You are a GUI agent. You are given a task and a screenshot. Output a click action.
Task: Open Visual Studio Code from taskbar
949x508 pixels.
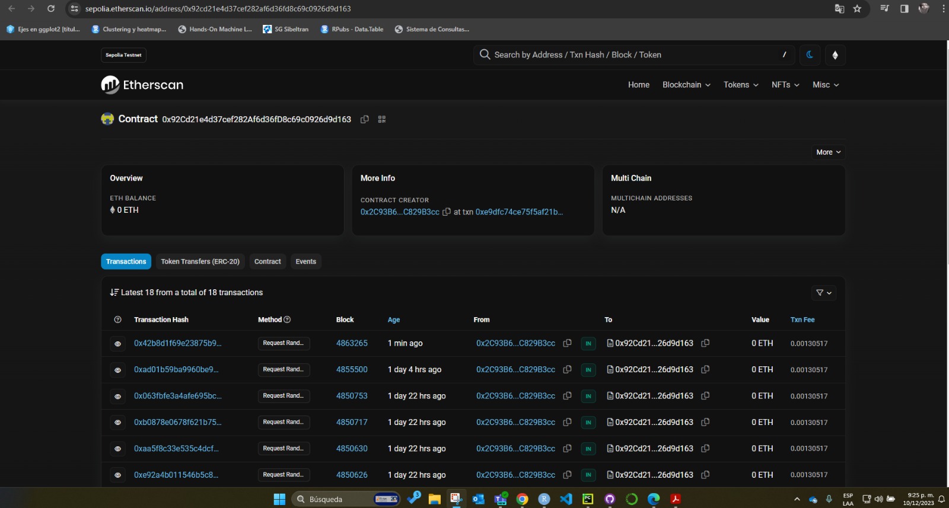(x=566, y=499)
